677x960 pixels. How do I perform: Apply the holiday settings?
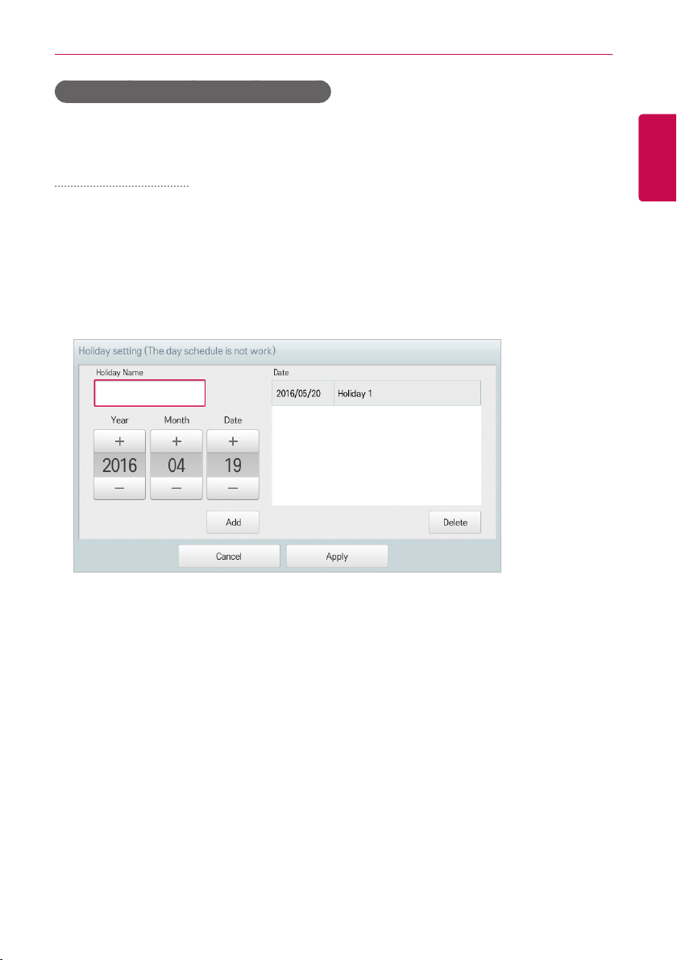[337, 556]
